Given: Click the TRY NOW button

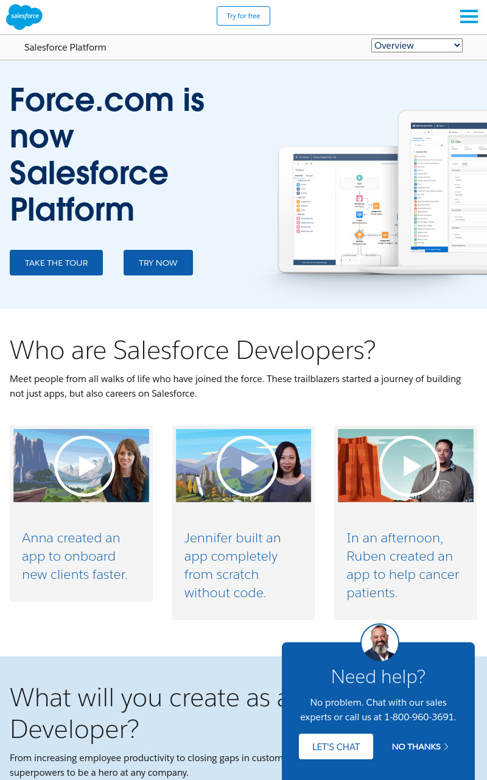Looking at the screenshot, I should (x=158, y=263).
